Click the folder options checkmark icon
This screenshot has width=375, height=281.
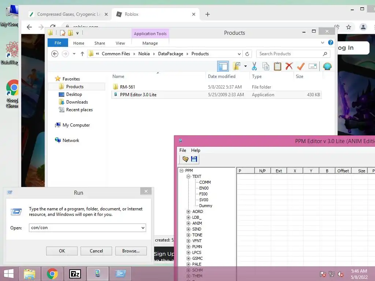pos(237,66)
